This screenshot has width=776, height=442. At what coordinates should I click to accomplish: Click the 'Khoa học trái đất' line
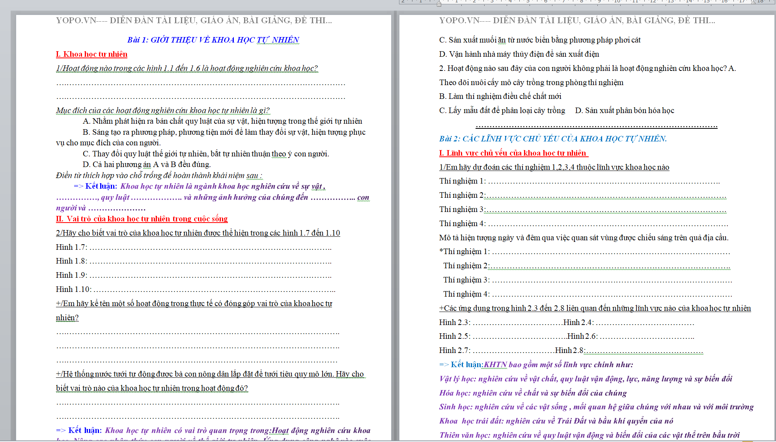tap(556, 421)
